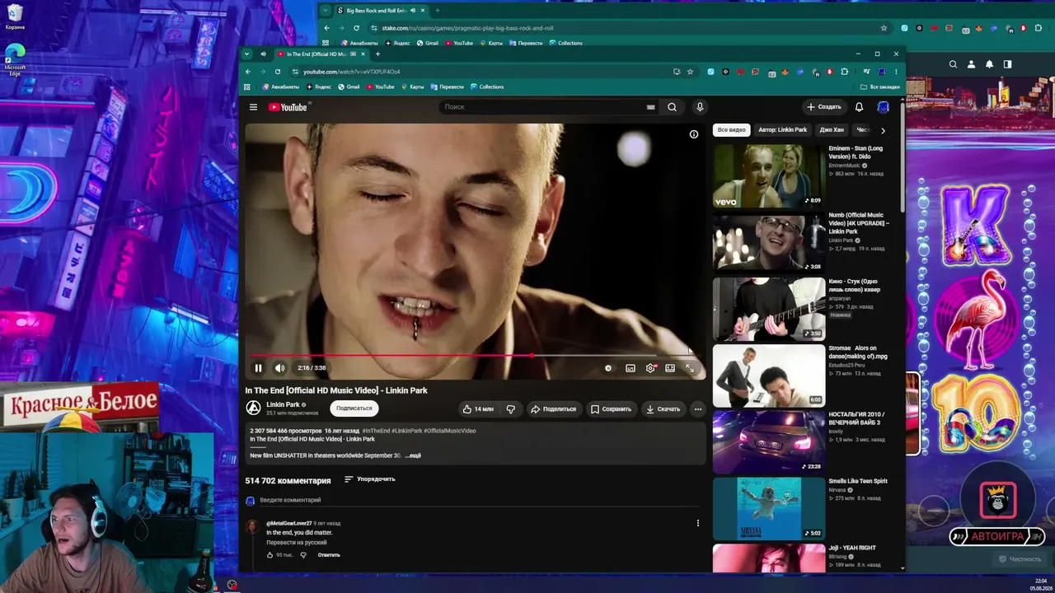Open the Создать menu
The height and width of the screenshot is (593, 1055).
point(823,107)
